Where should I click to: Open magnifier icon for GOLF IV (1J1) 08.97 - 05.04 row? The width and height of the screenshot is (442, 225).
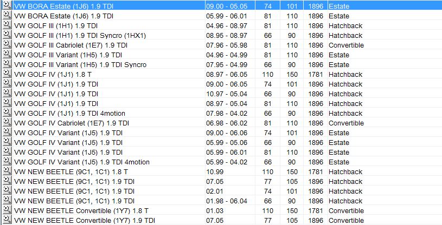pos(7,103)
